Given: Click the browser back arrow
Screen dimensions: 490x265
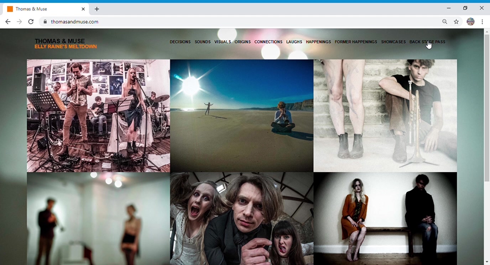Looking at the screenshot, I should [x=8, y=22].
